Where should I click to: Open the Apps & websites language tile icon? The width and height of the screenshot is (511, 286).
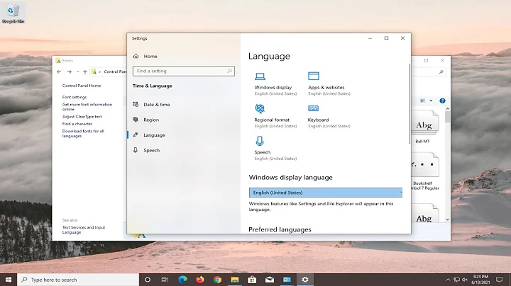point(314,76)
